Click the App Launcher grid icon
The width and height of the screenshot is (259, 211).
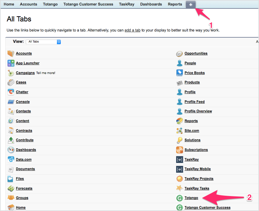(x=11, y=63)
